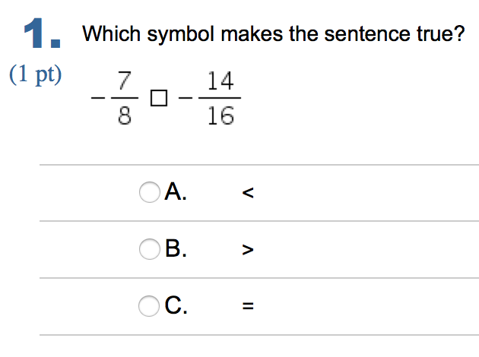Click the "A." option label
Viewport: 479px width, 357px height.
coord(176,193)
